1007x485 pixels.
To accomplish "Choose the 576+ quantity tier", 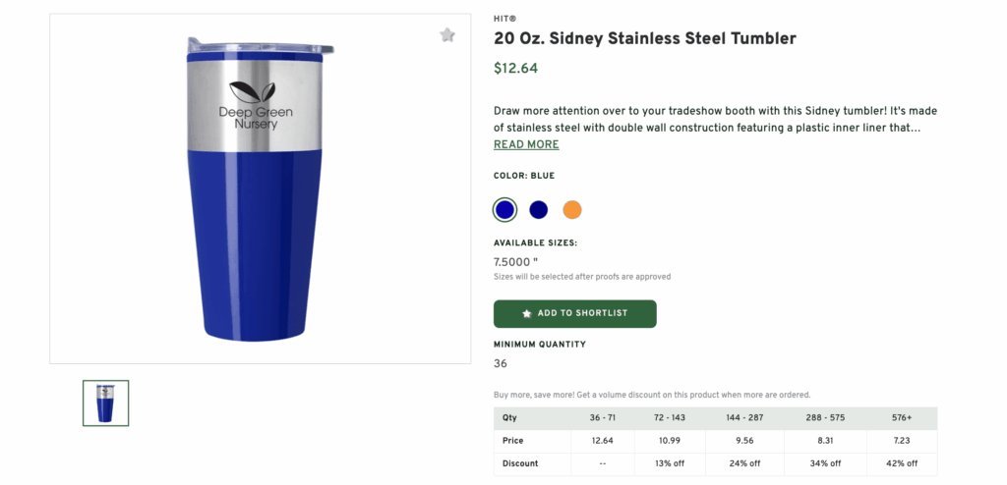I will click(x=902, y=417).
